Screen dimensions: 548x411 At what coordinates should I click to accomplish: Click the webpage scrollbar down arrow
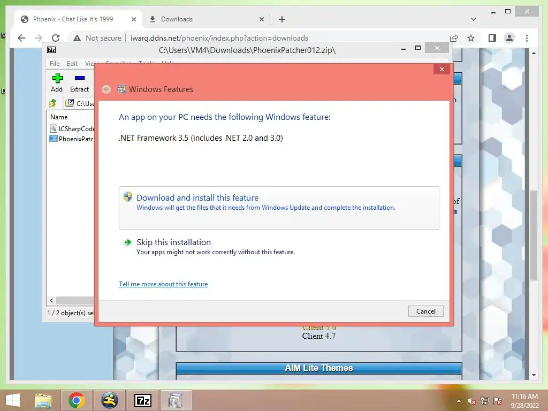[x=534, y=375]
